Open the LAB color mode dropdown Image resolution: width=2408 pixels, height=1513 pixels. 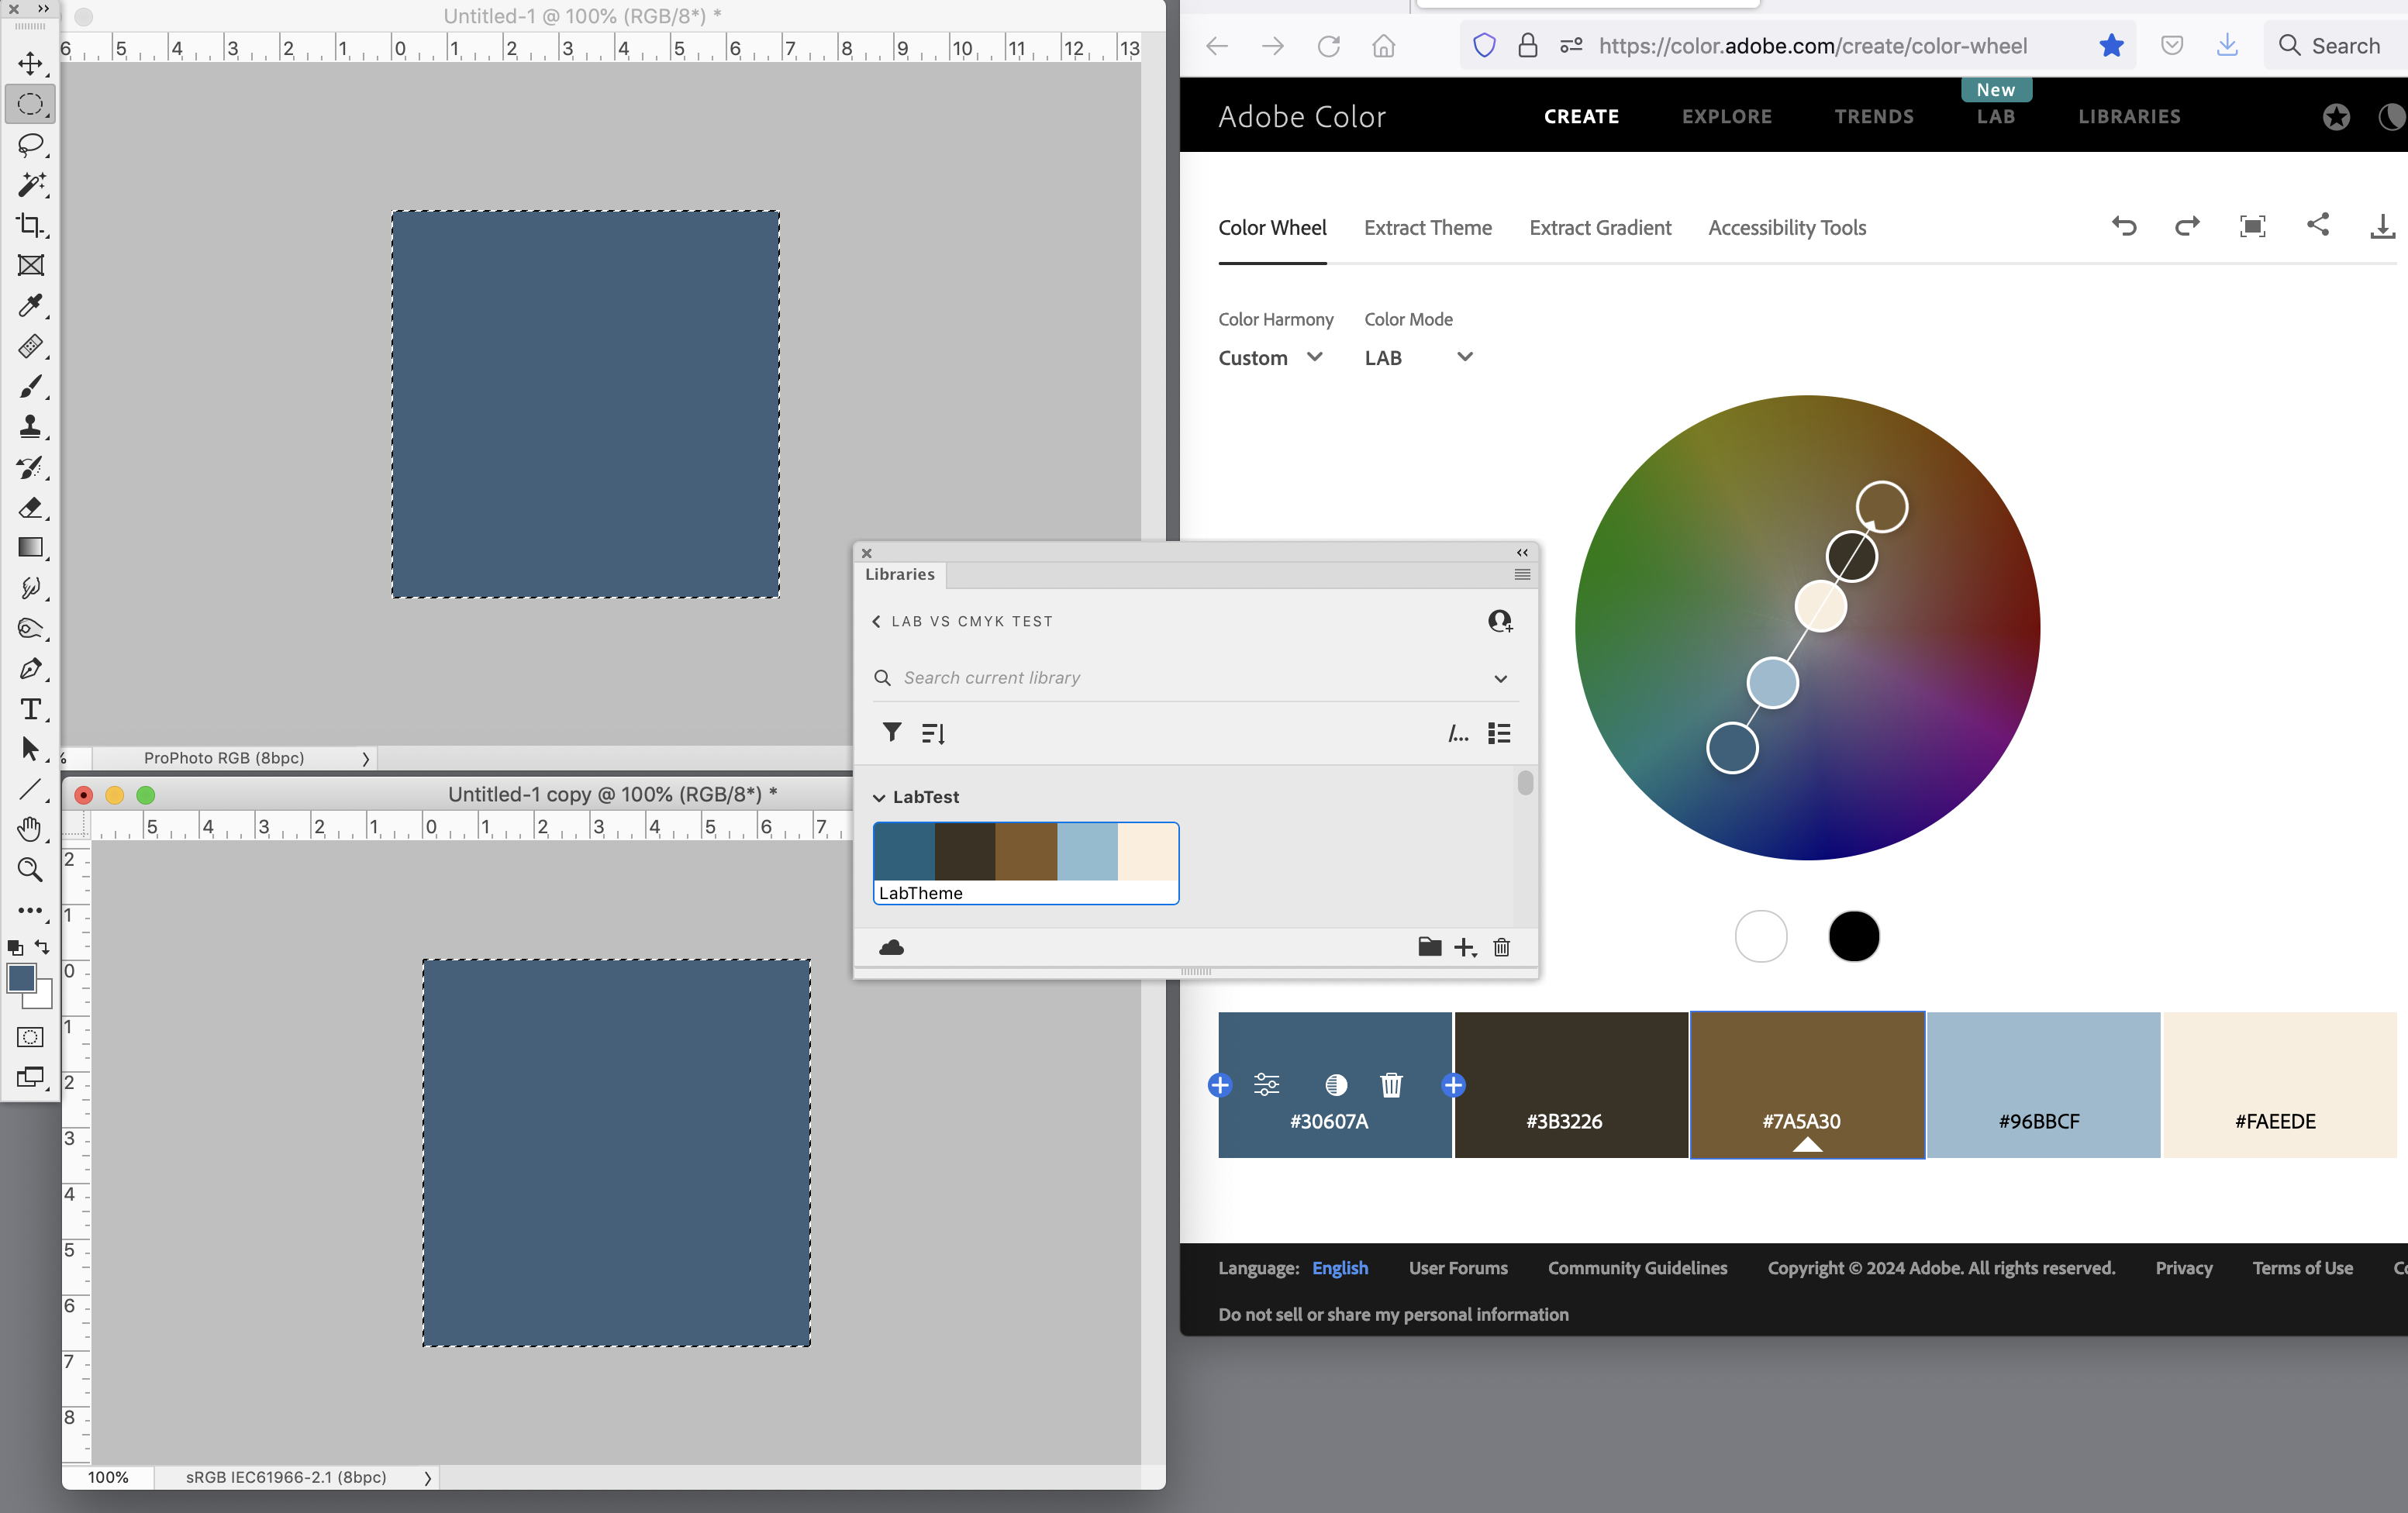(x=1419, y=357)
